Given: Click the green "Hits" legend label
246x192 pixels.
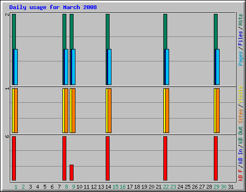Looking at the screenshot, I should click(x=241, y=20).
